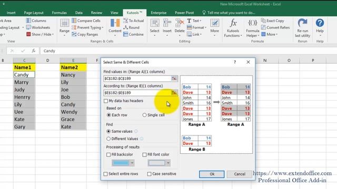Click Convert Refers tool
Screen dimensions: 337x189
pyautogui.click(x=275, y=27)
